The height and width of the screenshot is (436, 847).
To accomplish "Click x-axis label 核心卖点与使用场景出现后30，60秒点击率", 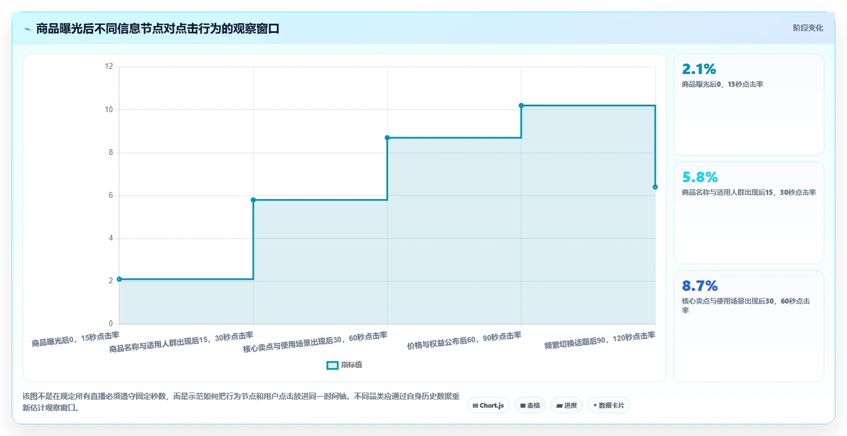I will pos(315,342).
